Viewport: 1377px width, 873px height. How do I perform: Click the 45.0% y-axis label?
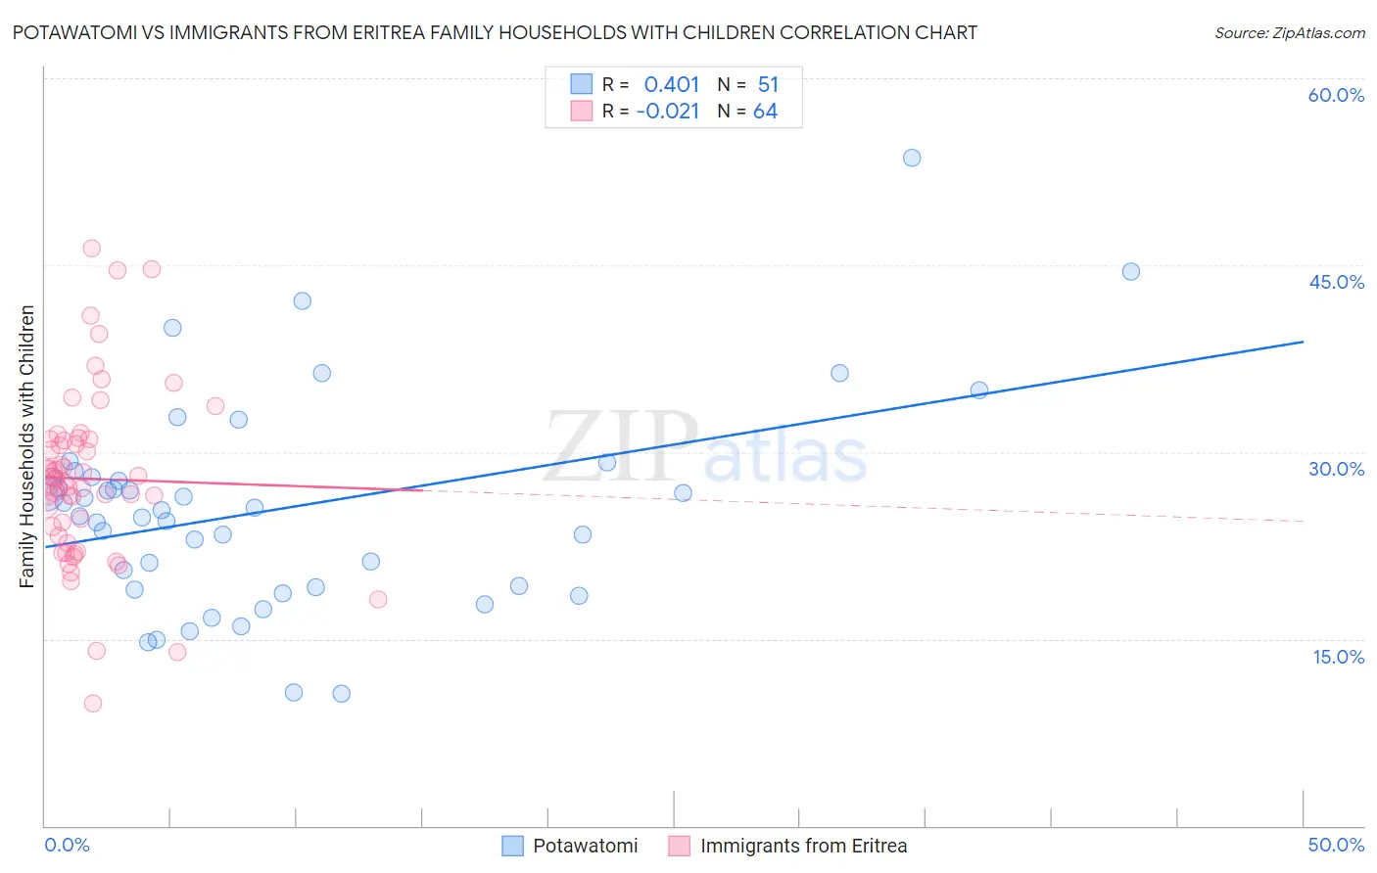pyautogui.click(x=1336, y=282)
